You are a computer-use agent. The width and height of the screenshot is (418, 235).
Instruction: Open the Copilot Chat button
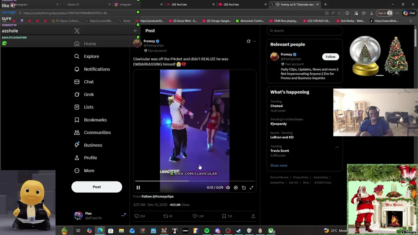coord(409,13)
